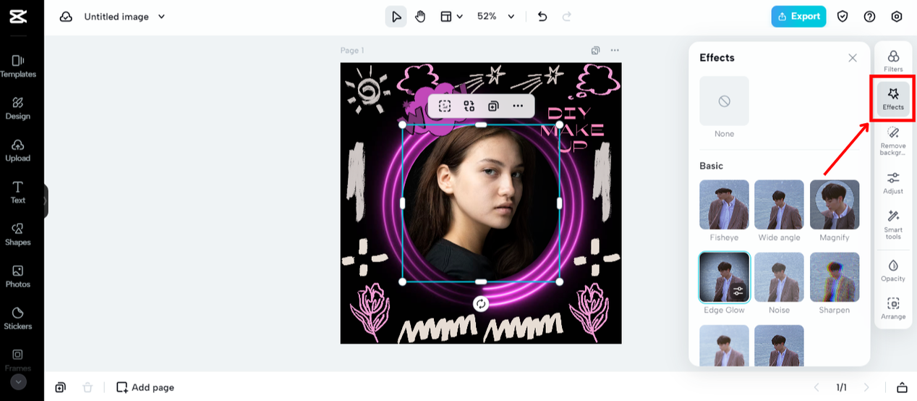Apply the Sharpen effect

coord(835,277)
